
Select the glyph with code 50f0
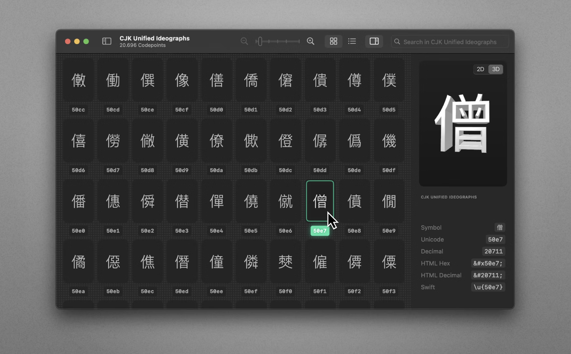[285, 262]
